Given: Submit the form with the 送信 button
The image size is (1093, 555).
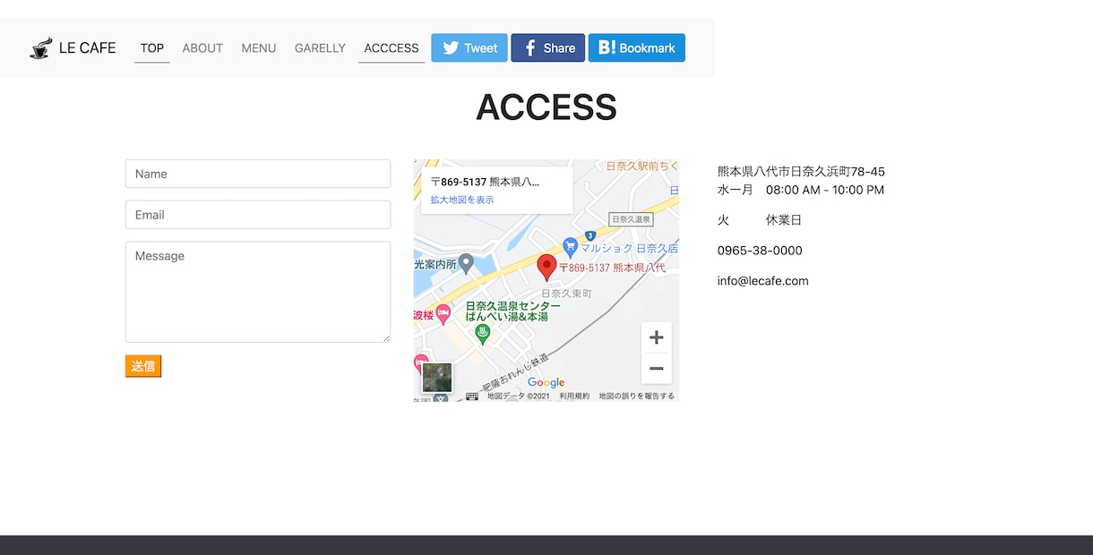Looking at the screenshot, I should click(143, 366).
